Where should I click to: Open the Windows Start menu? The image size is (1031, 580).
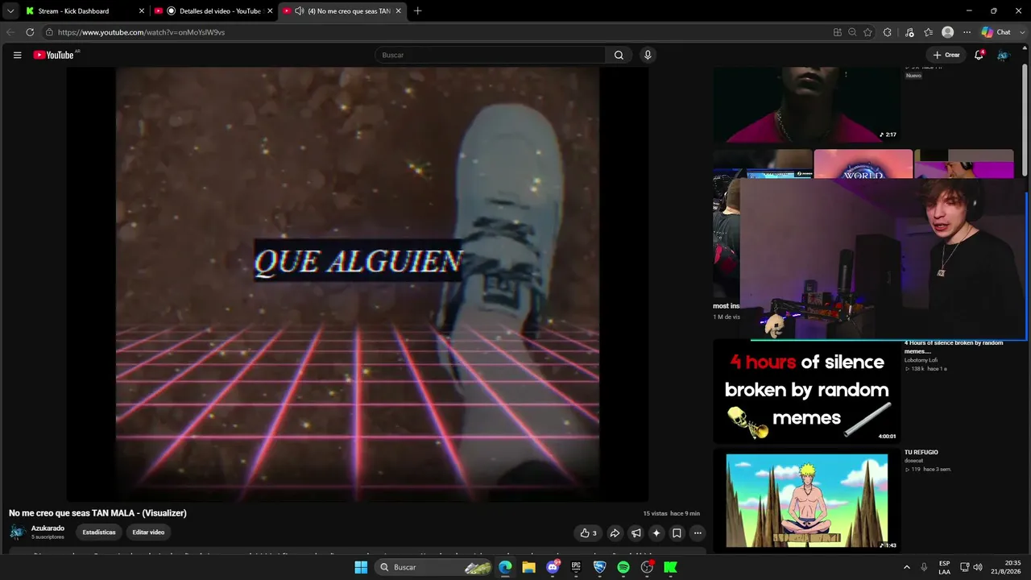coord(361,567)
